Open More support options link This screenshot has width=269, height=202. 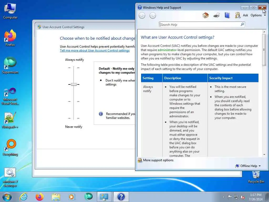coord(158,160)
